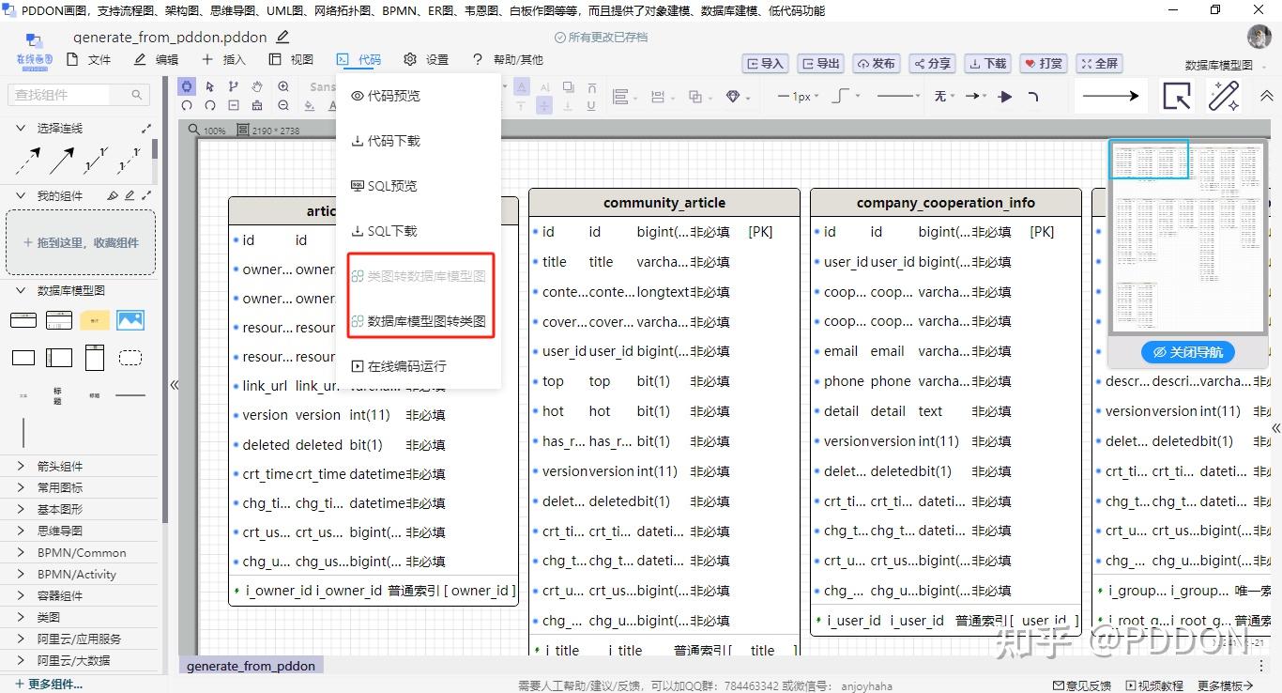Add the database table shape

pyautogui.click(x=59, y=320)
